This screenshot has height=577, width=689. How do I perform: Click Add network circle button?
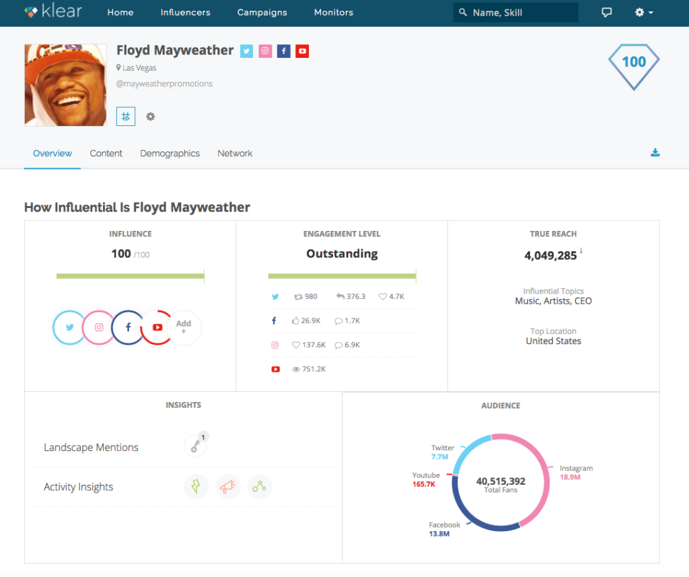pos(184,327)
